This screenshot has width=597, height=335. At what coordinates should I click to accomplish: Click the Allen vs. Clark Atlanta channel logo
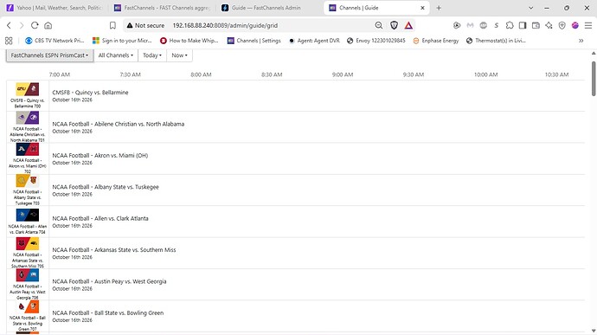pos(28,215)
